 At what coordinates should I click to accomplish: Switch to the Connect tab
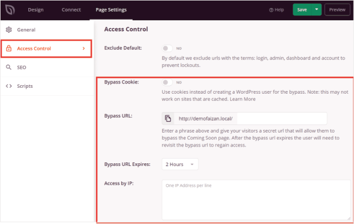[71, 10]
